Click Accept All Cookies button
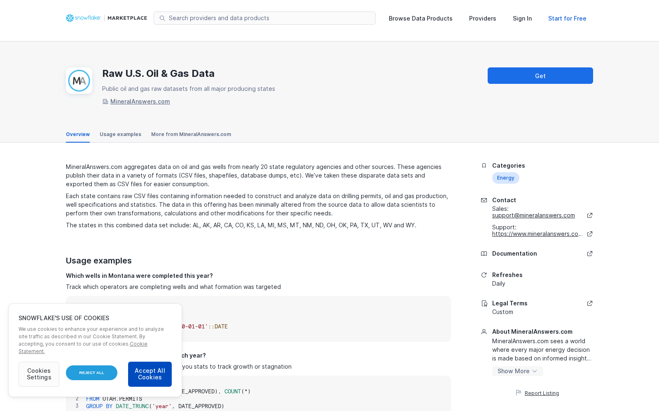 tap(150, 374)
